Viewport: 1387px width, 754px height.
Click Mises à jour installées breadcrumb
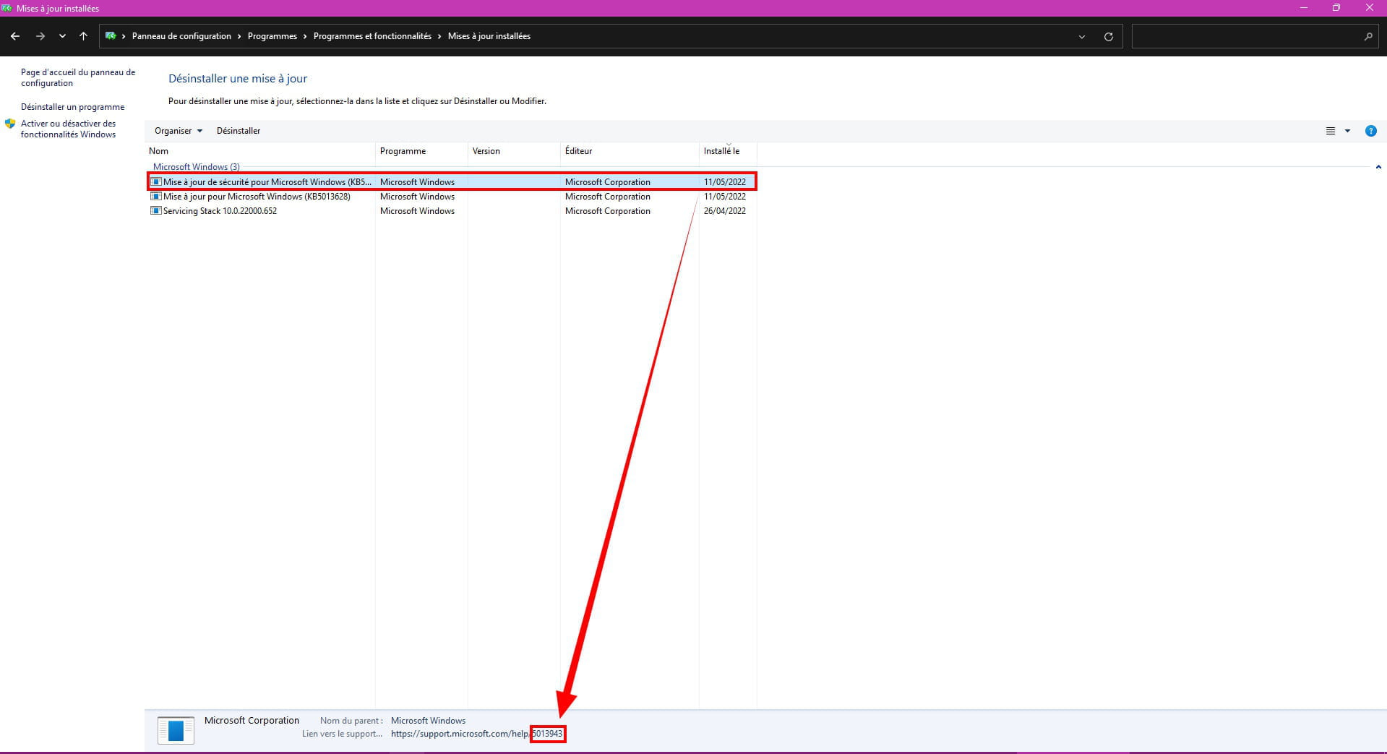tap(489, 36)
